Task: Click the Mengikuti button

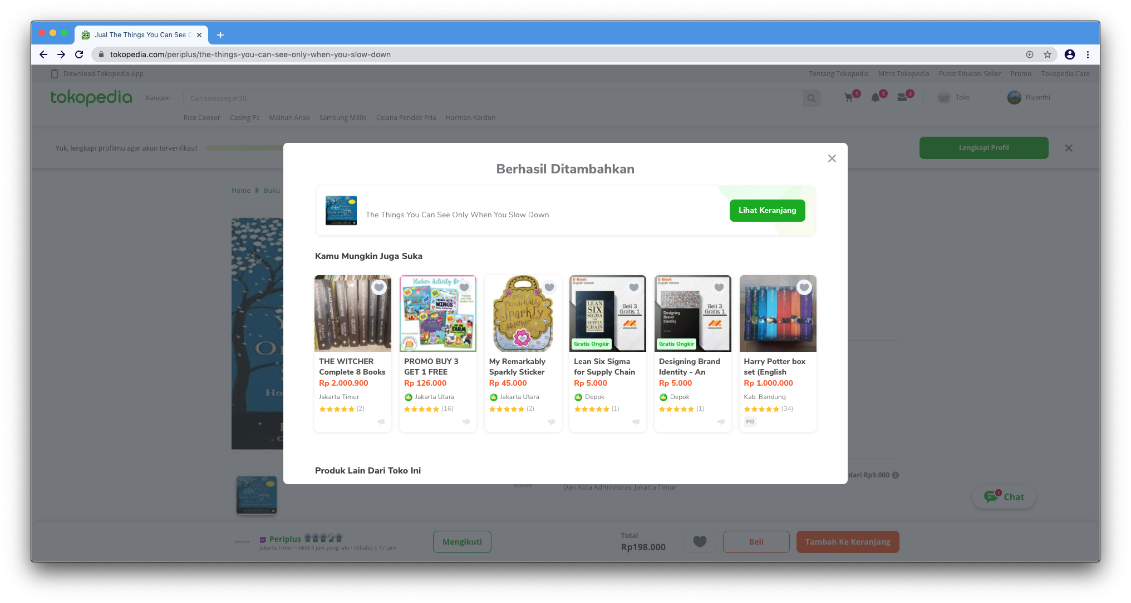Action: pos(462,542)
